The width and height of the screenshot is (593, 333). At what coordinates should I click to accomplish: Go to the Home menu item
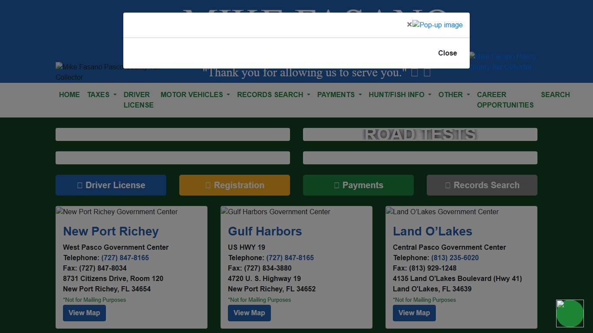tap(69, 95)
